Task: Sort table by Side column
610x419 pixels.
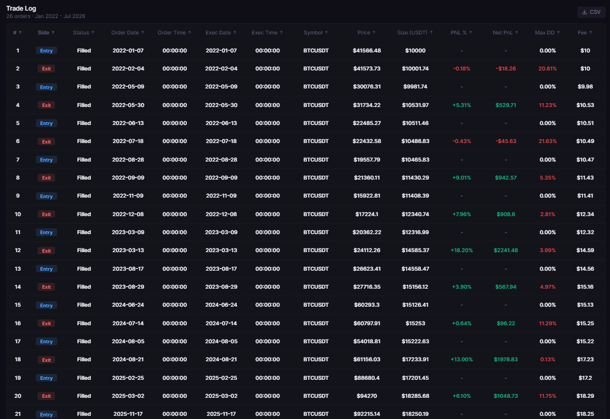Action: pyautogui.click(x=46, y=33)
